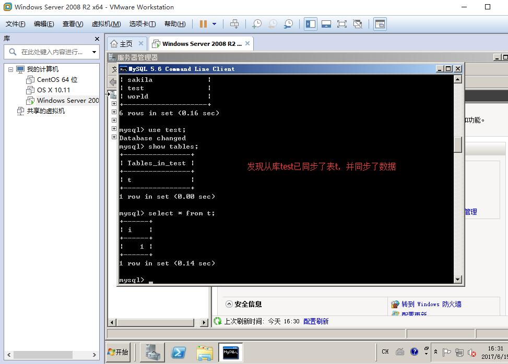Click the take snapshot toolbar icon
This screenshot has width=508, height=364.
(x=257, y=24)
